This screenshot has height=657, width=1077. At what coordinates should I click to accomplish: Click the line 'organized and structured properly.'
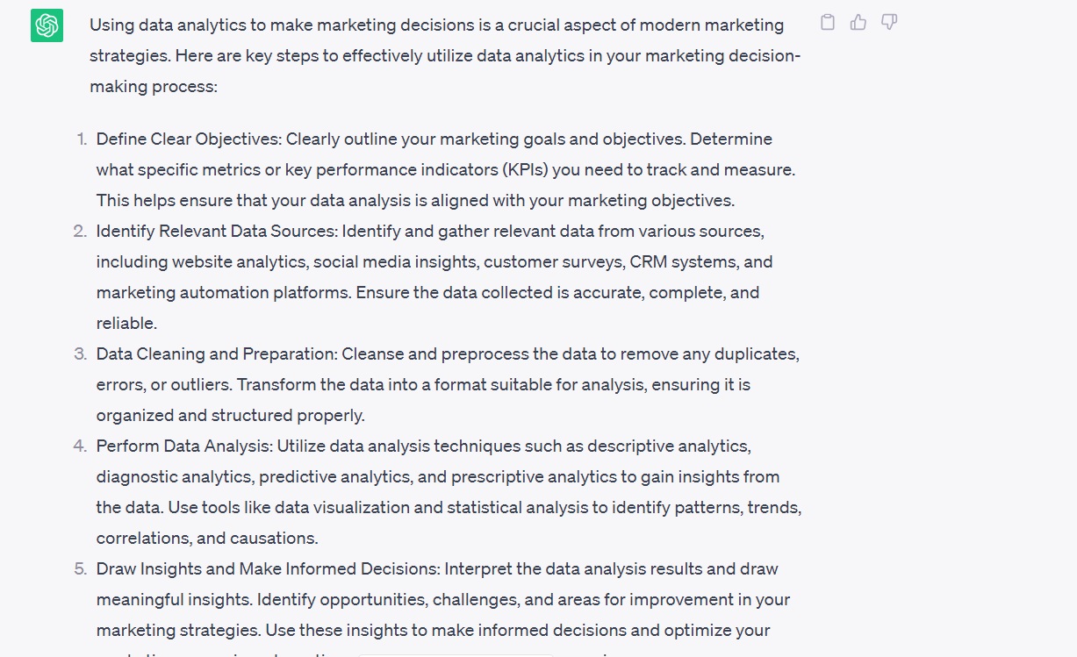click(230, 416)
